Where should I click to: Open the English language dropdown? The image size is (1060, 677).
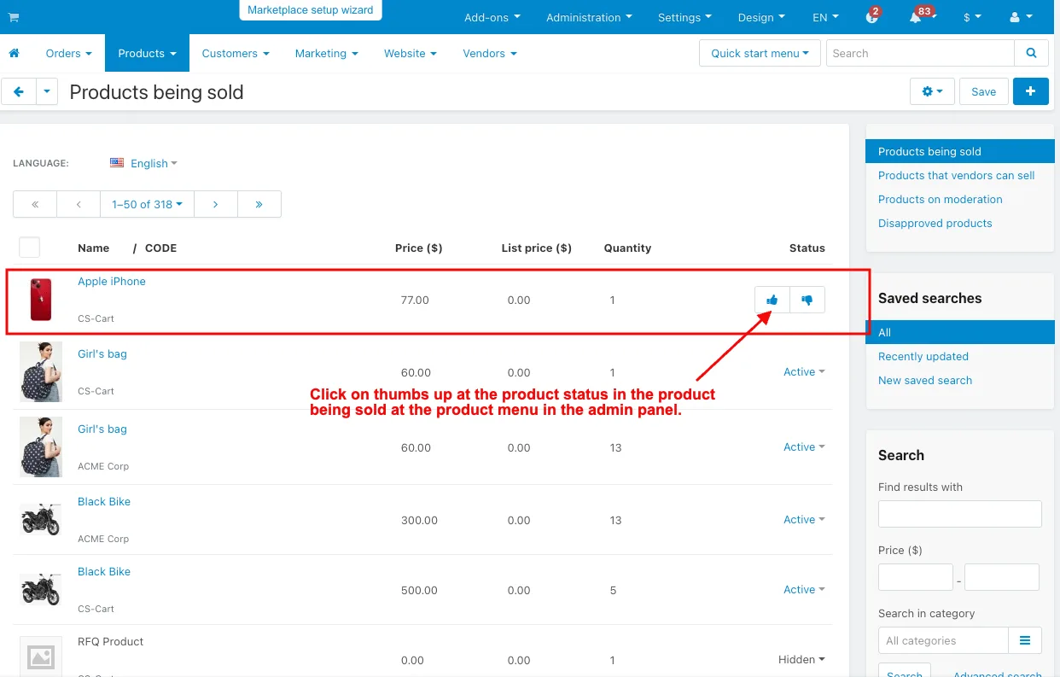[143, 163]
